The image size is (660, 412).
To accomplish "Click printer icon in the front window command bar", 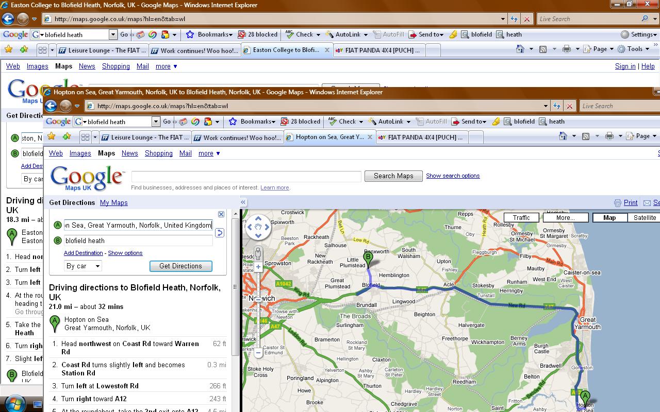I will (x=609, y=136).
